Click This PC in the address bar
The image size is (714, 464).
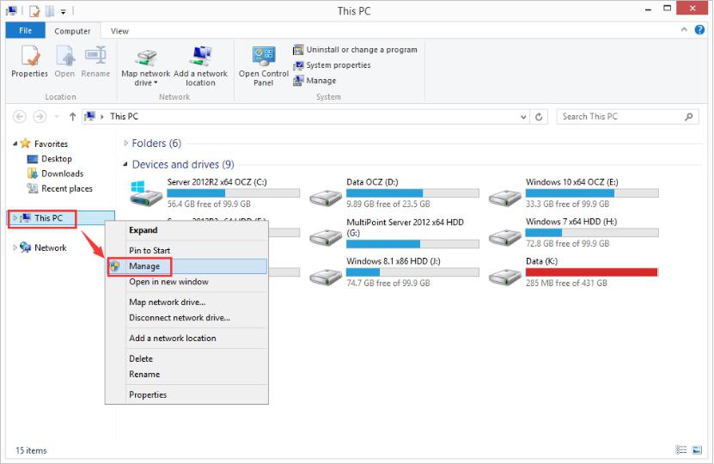point(124,117)
